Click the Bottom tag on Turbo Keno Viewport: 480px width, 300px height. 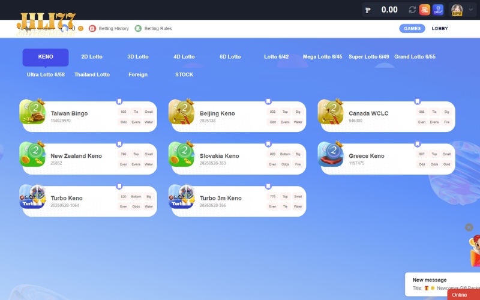point(136,197)
